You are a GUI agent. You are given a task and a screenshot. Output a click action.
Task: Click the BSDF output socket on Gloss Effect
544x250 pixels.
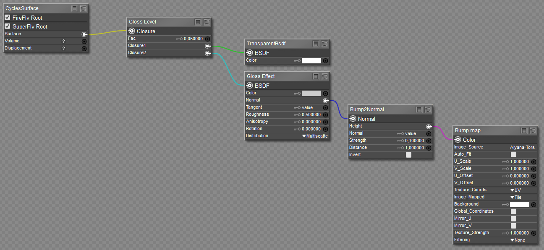pos(249,86)
